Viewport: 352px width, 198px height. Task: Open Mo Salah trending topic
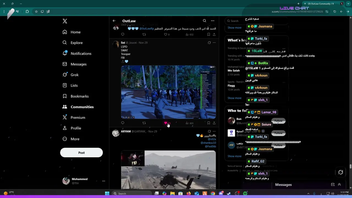click(x=233, y=71)
